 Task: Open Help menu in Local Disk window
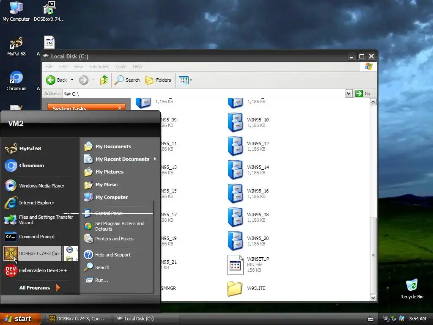pos(137,66)
